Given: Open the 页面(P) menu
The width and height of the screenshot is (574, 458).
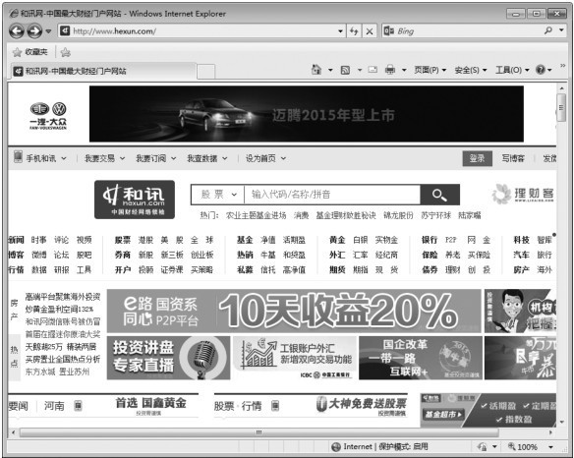Looking at the screenshot, I should (430, 70).
